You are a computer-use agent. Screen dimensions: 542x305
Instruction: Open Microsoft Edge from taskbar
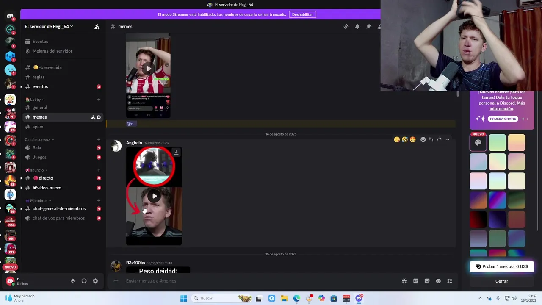pos(296,298)
